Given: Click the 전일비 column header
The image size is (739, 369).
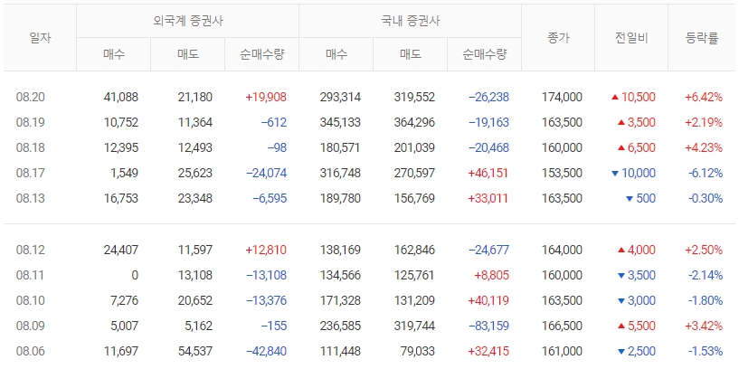Looking at the screenshot, I should [631, 38].
